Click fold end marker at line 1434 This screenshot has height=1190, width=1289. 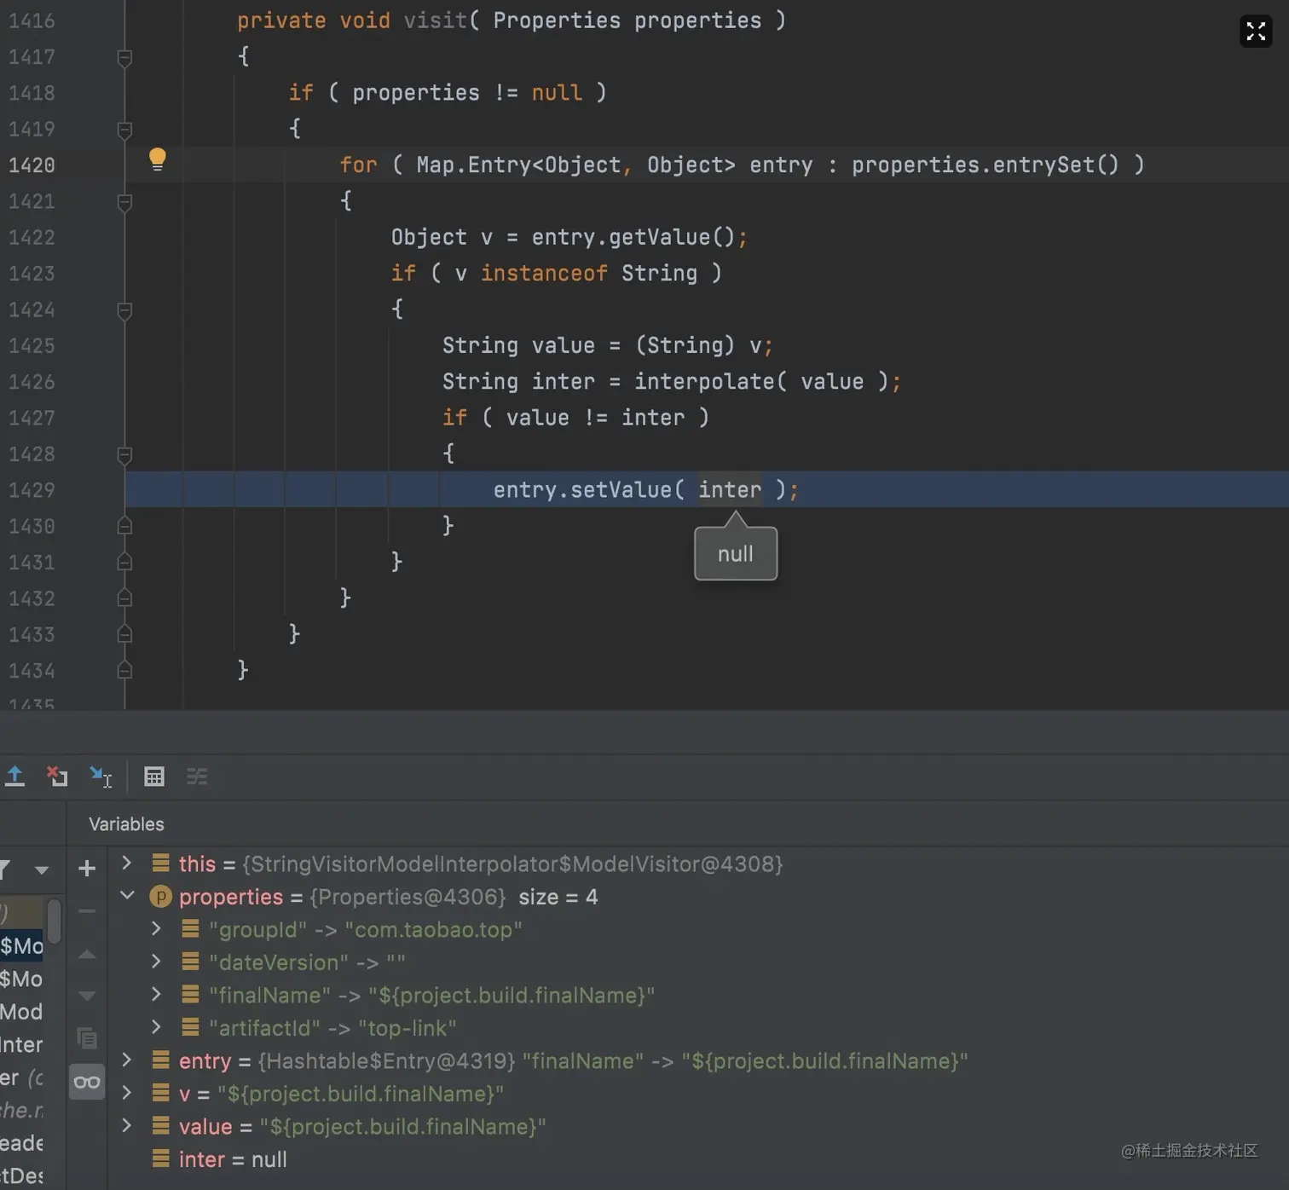point(124,671)
